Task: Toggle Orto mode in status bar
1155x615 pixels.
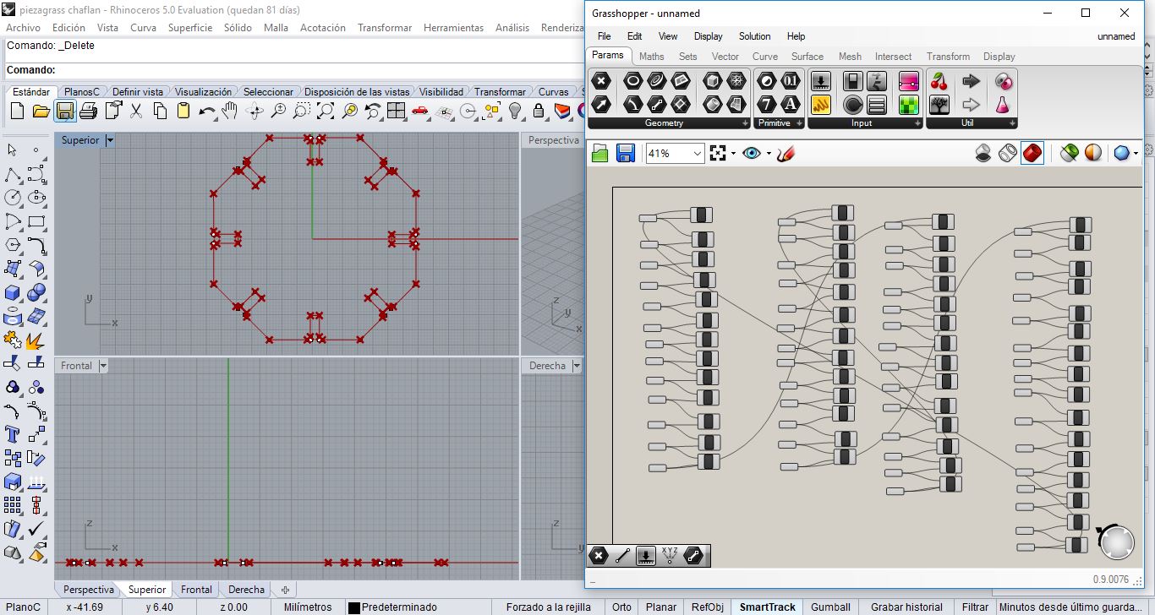Action: coord(621,607)
